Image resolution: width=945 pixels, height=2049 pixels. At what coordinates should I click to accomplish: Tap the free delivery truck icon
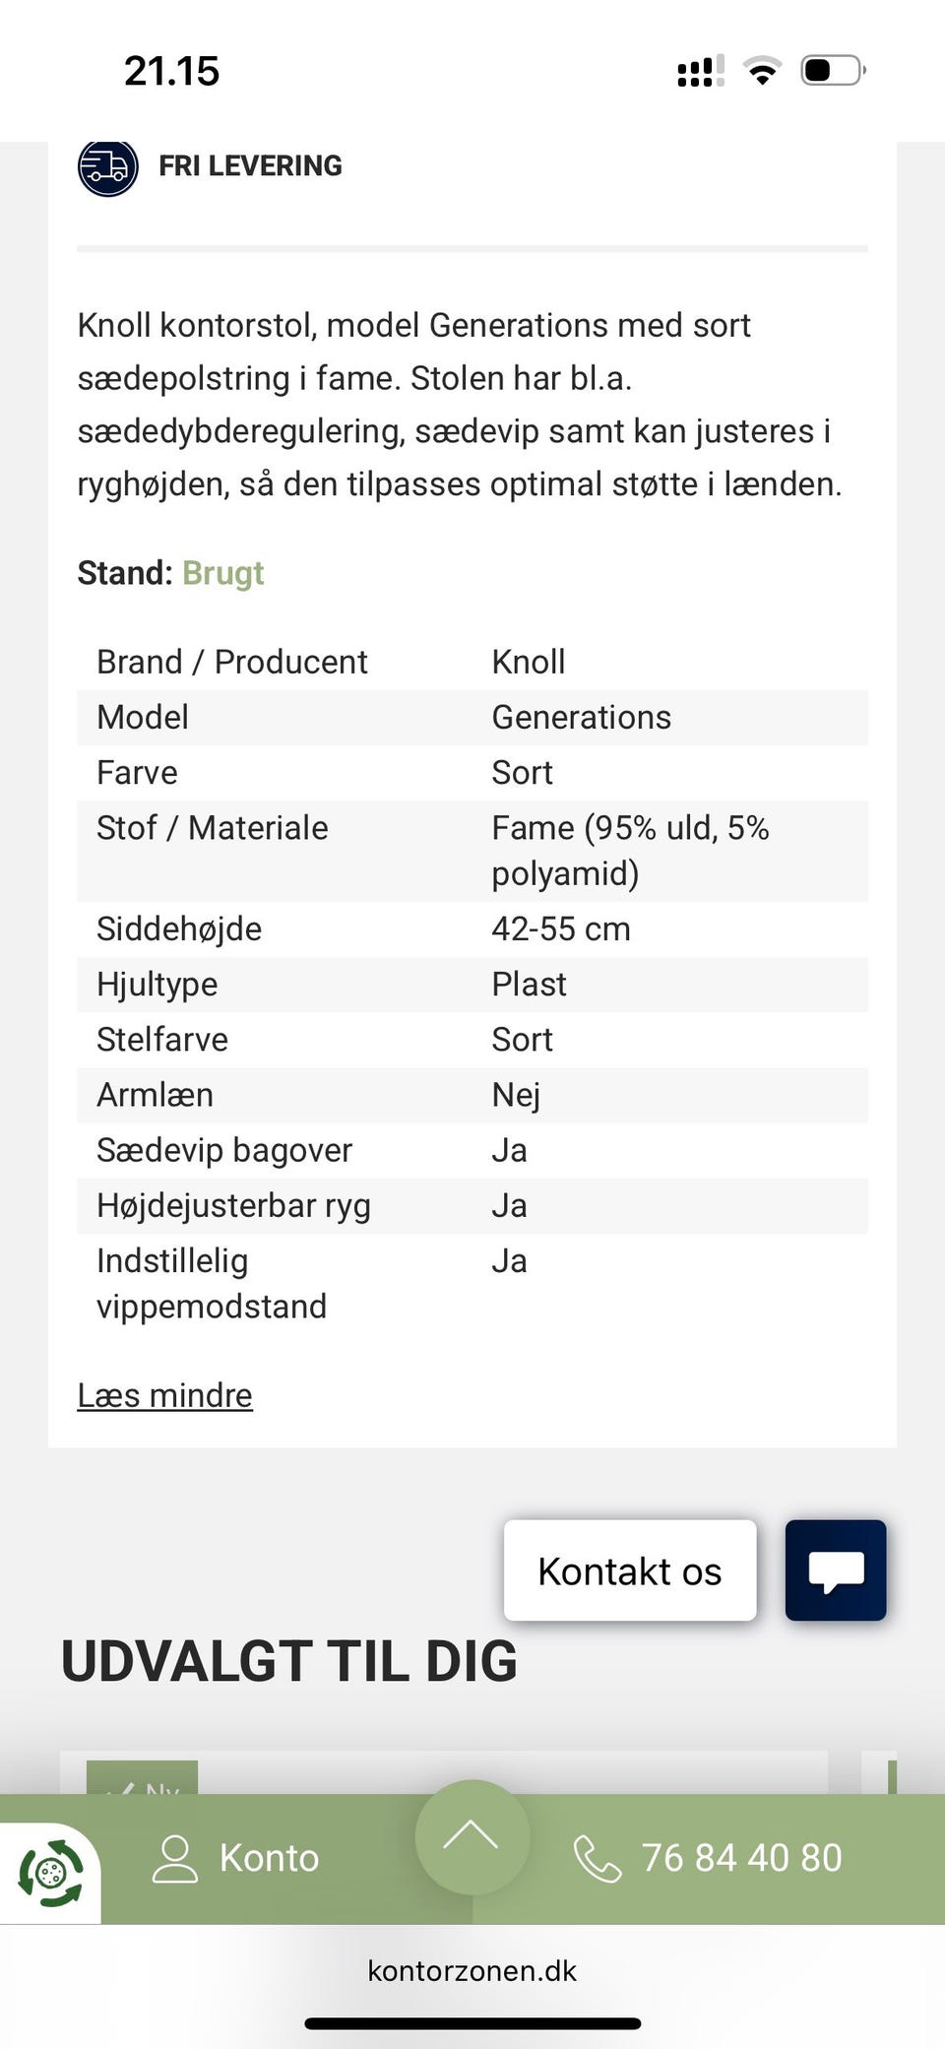tap(107, 167)
